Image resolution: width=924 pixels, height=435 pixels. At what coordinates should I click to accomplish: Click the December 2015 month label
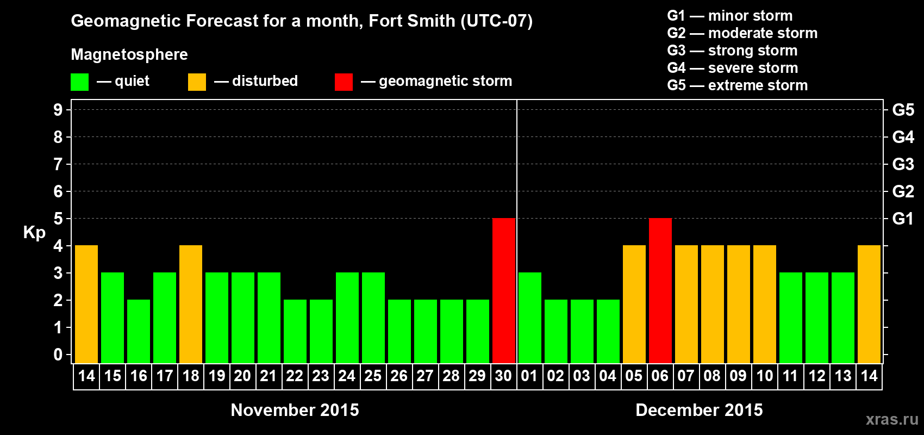pyautogui.click(x=700, y=410)
